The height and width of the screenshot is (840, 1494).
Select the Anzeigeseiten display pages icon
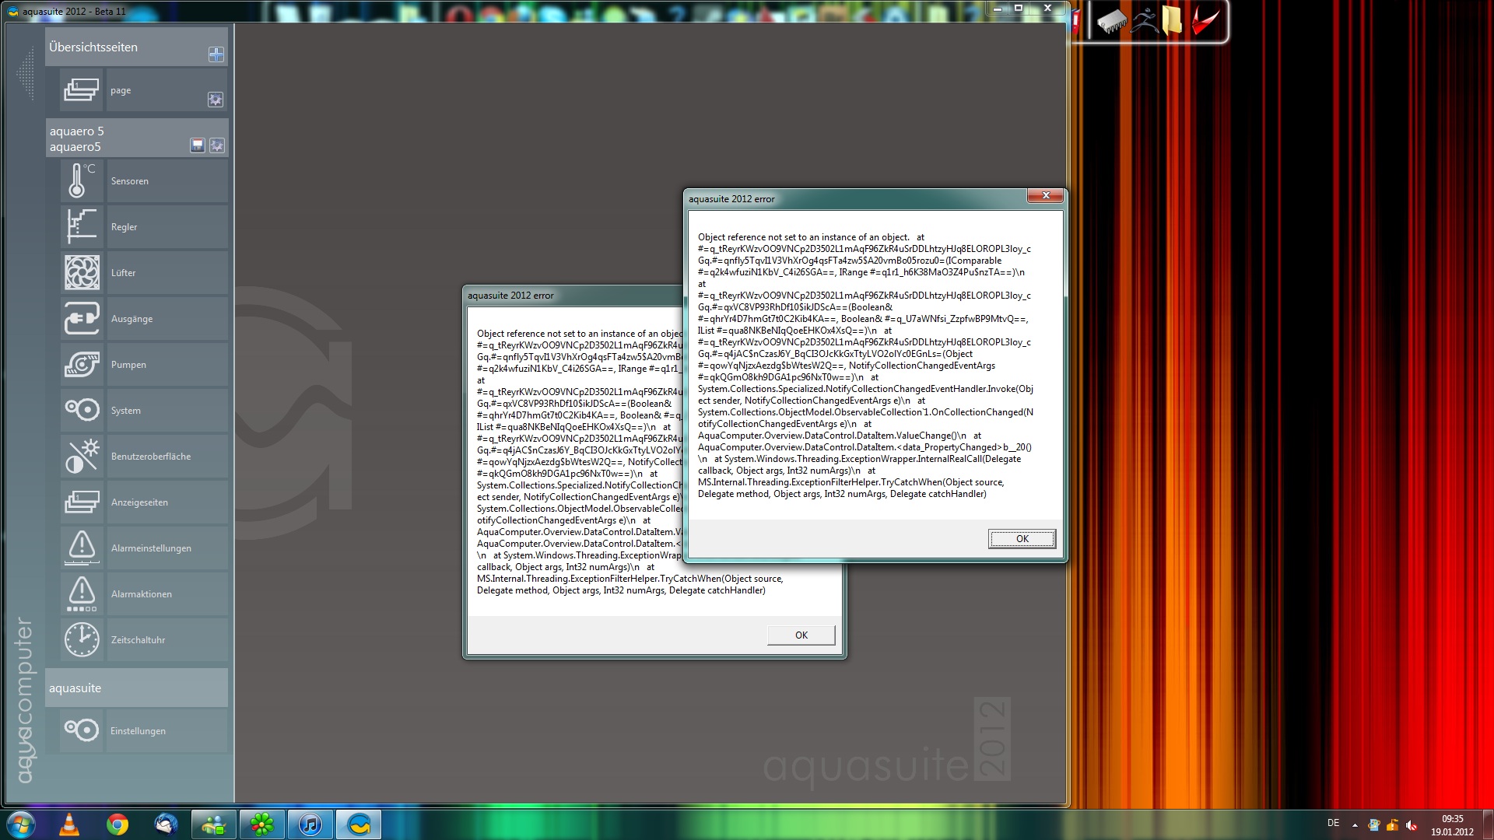pyautogui.click(x=82, y=502)
